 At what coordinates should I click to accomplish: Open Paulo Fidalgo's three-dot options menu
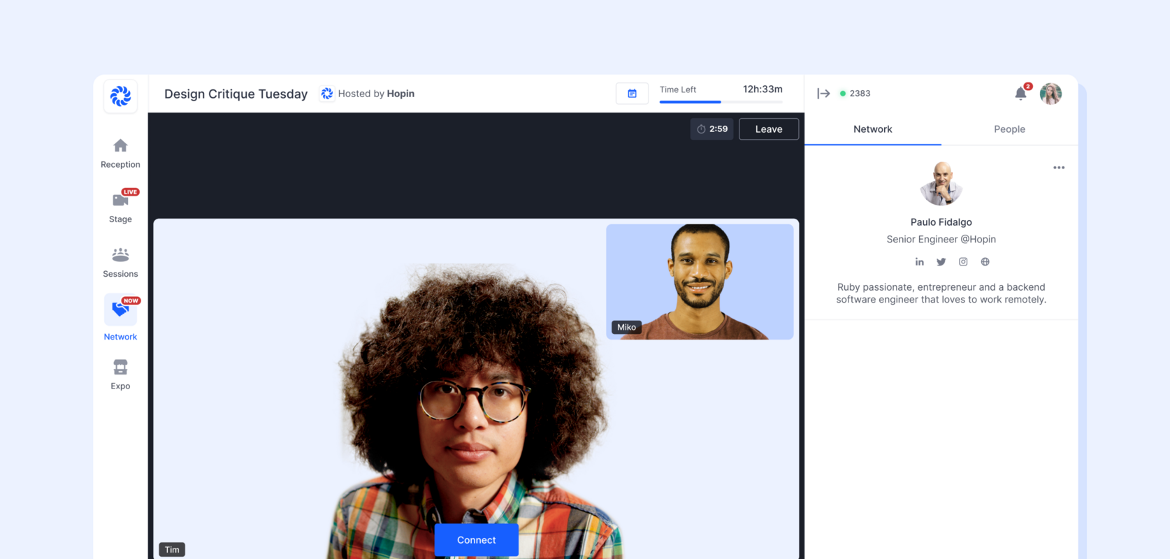click(x=1059, y=168)
